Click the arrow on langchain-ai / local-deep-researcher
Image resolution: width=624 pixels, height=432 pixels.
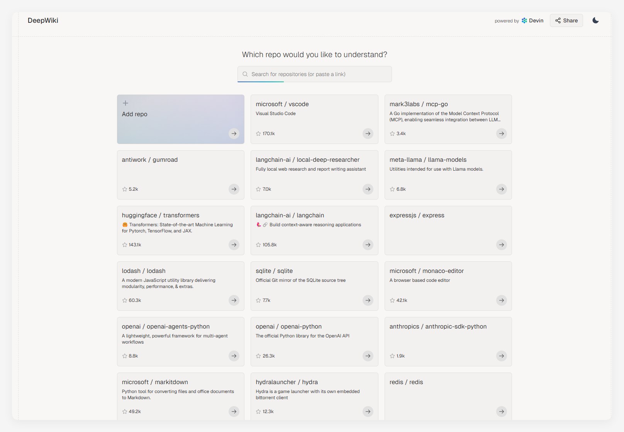(x=368, y=189)
